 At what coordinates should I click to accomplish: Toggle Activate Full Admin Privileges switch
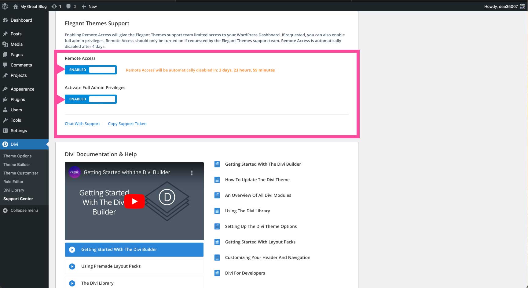(x=91, y=99)
